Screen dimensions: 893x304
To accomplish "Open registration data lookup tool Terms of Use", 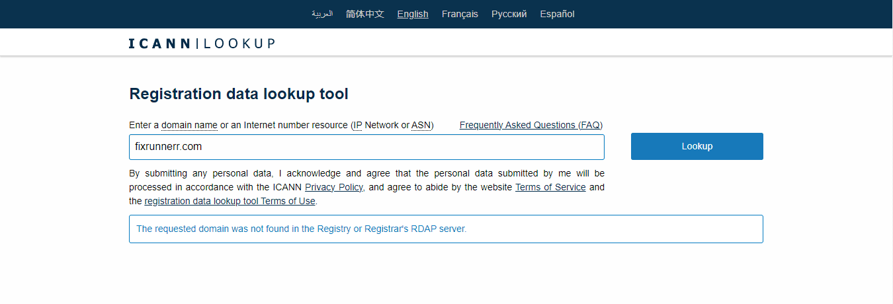I will coord(230,201).
